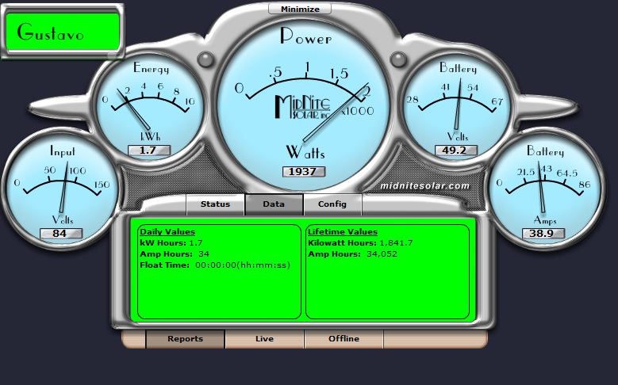This screenshot has width=618, height=385.
Task: Select the Live tab
Action: pyautogui.click(x=264, y=339)
